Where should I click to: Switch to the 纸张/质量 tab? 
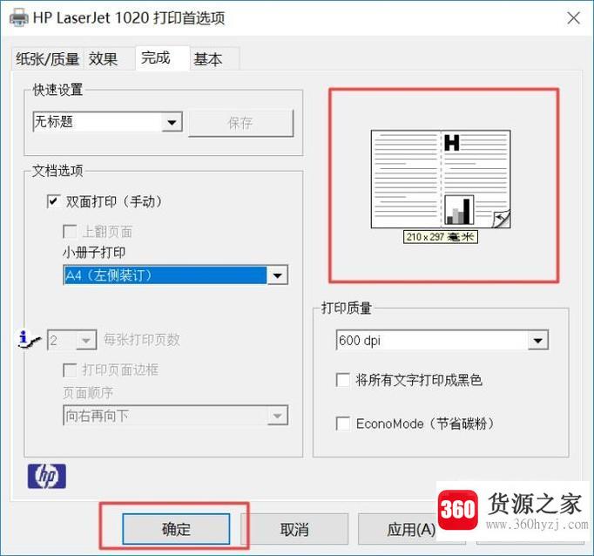[47, 59]
